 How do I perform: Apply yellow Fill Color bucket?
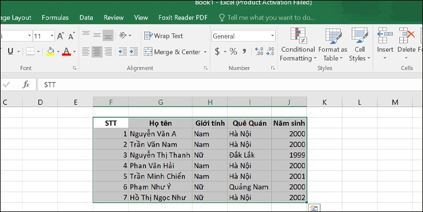(50, 51)
